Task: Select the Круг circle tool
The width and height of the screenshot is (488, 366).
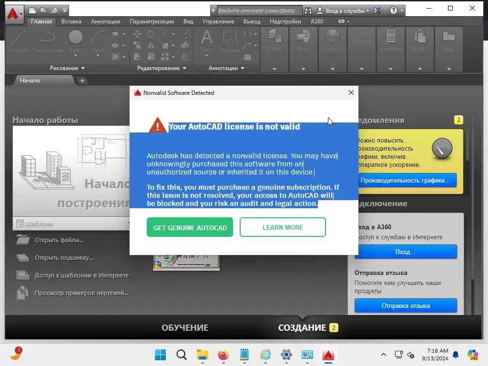Action: pos(76,41)
